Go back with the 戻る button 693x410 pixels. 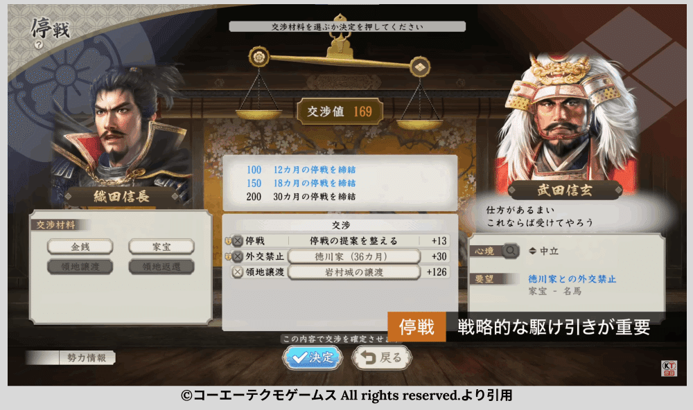(x=382, y=357)
